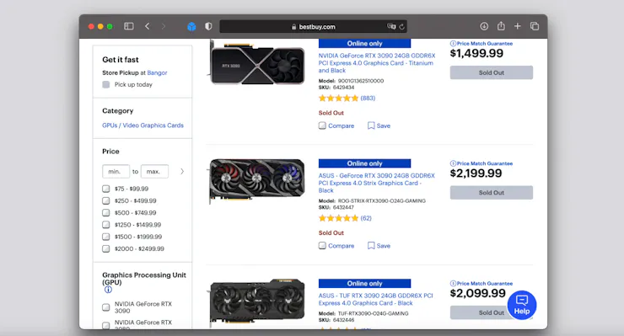Open the blue cube extension icon

(191, 27)
